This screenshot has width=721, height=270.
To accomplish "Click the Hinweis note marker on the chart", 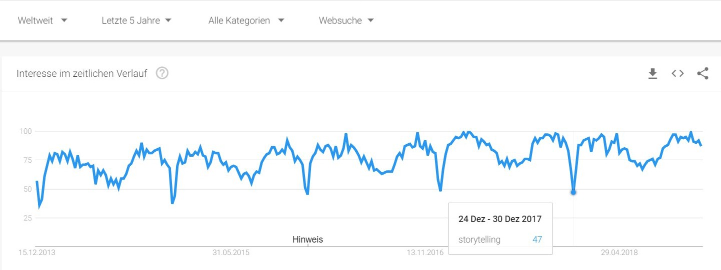I will (x=307, y=240).
